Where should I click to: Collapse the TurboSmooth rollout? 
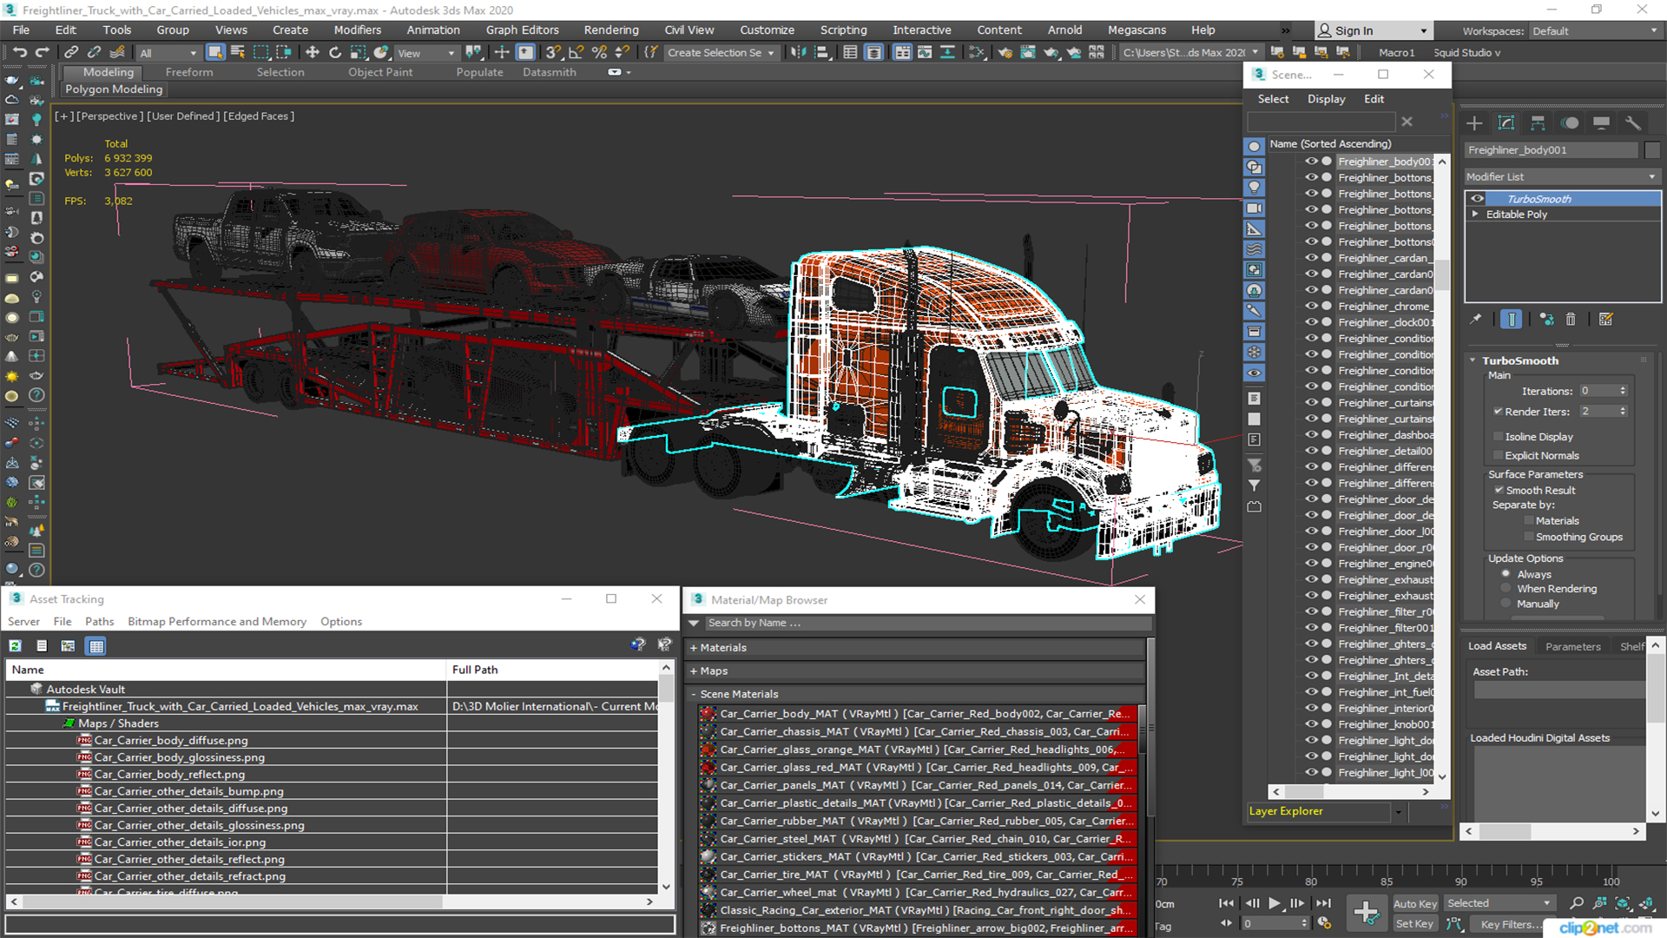1473,360
